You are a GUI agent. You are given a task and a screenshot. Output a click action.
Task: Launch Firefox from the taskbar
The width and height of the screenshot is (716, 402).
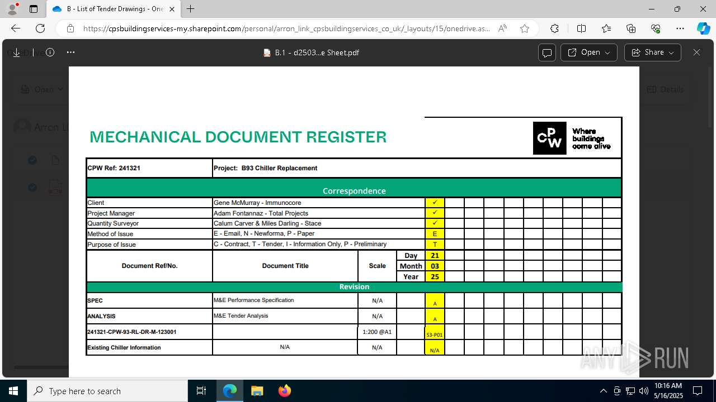pyautogui.click(x=284, y=391)
